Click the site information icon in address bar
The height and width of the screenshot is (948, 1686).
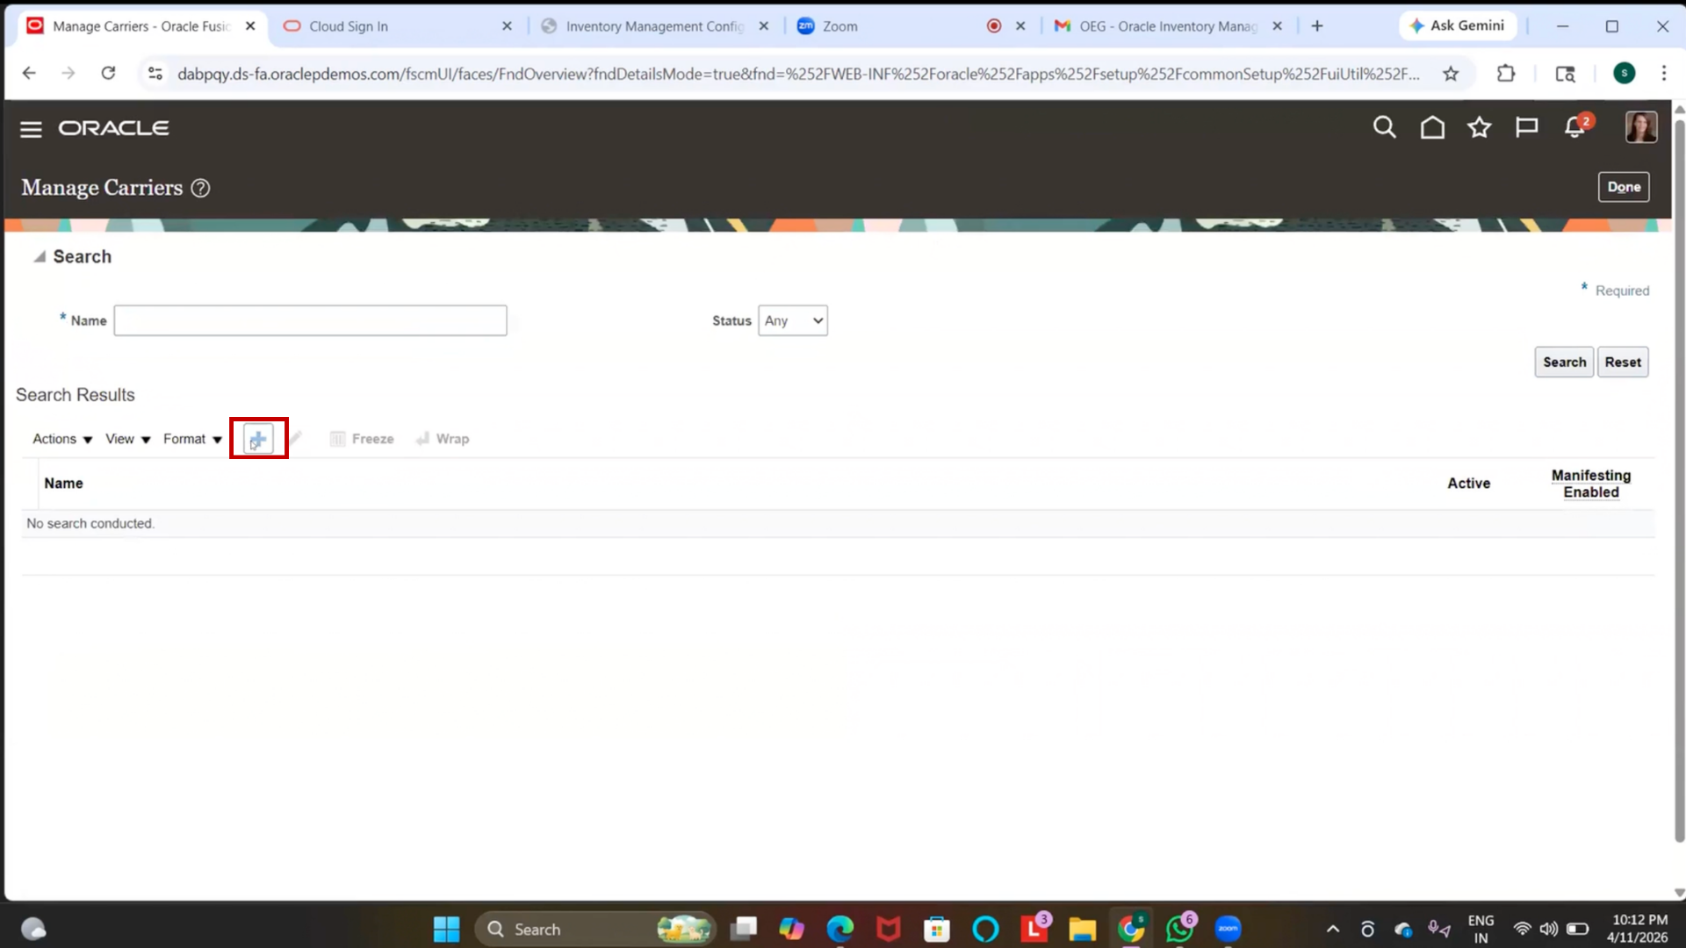click(x=155, y=74)
